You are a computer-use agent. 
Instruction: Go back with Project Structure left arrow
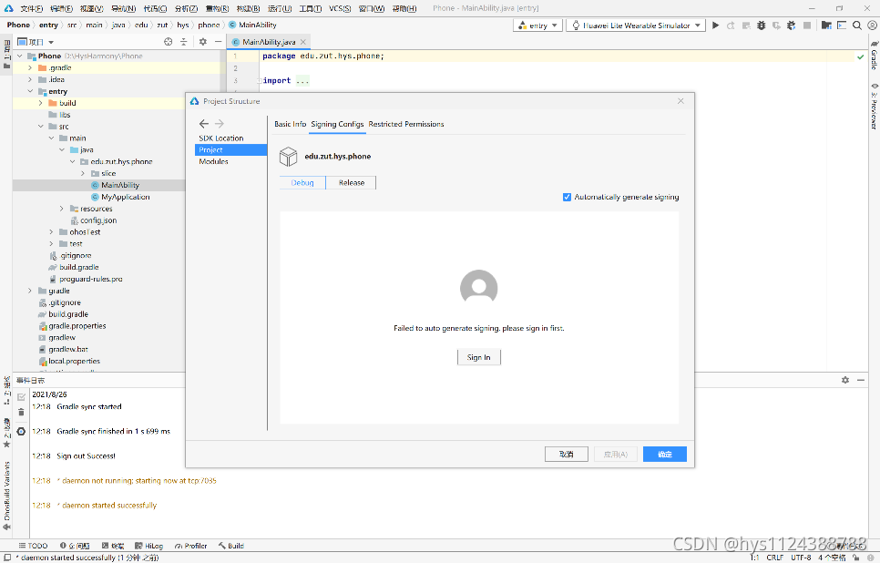(204, 124)
